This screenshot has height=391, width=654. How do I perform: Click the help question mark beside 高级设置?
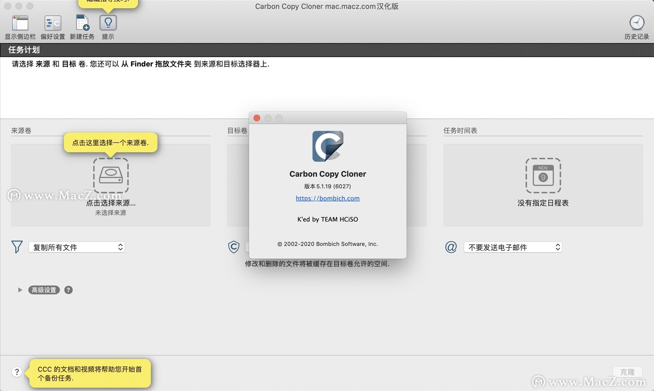[68, 290]
